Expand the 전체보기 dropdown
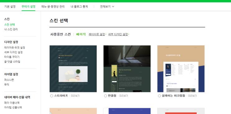The width and height of the screenshot is (231, 114). [107, 6]
